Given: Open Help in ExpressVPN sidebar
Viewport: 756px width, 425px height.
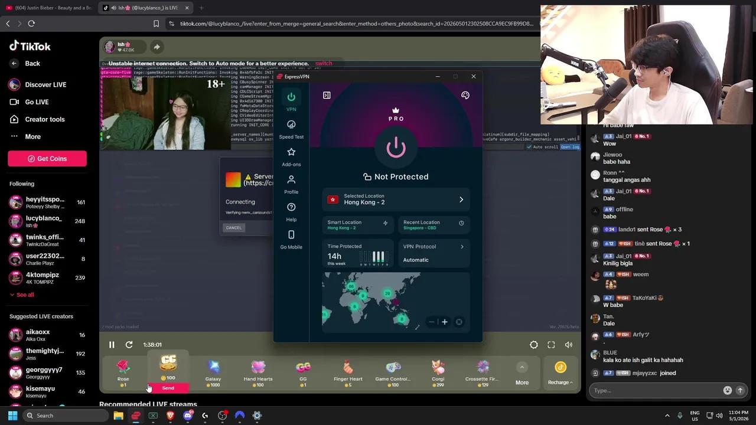Looking at the screenshot, I should coord(291,211).
